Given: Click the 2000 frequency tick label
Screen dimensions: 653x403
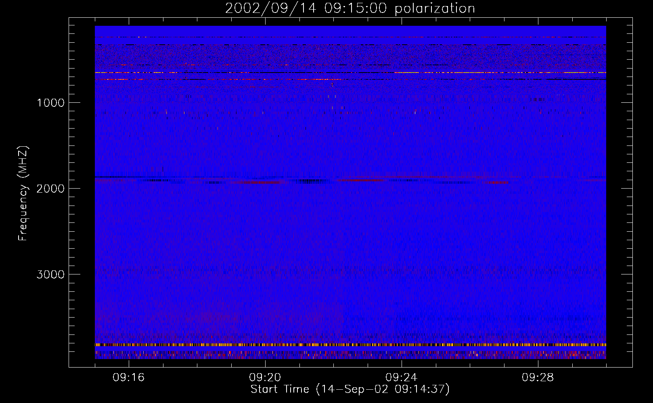Looking at the screenshot, I should 51,189.
